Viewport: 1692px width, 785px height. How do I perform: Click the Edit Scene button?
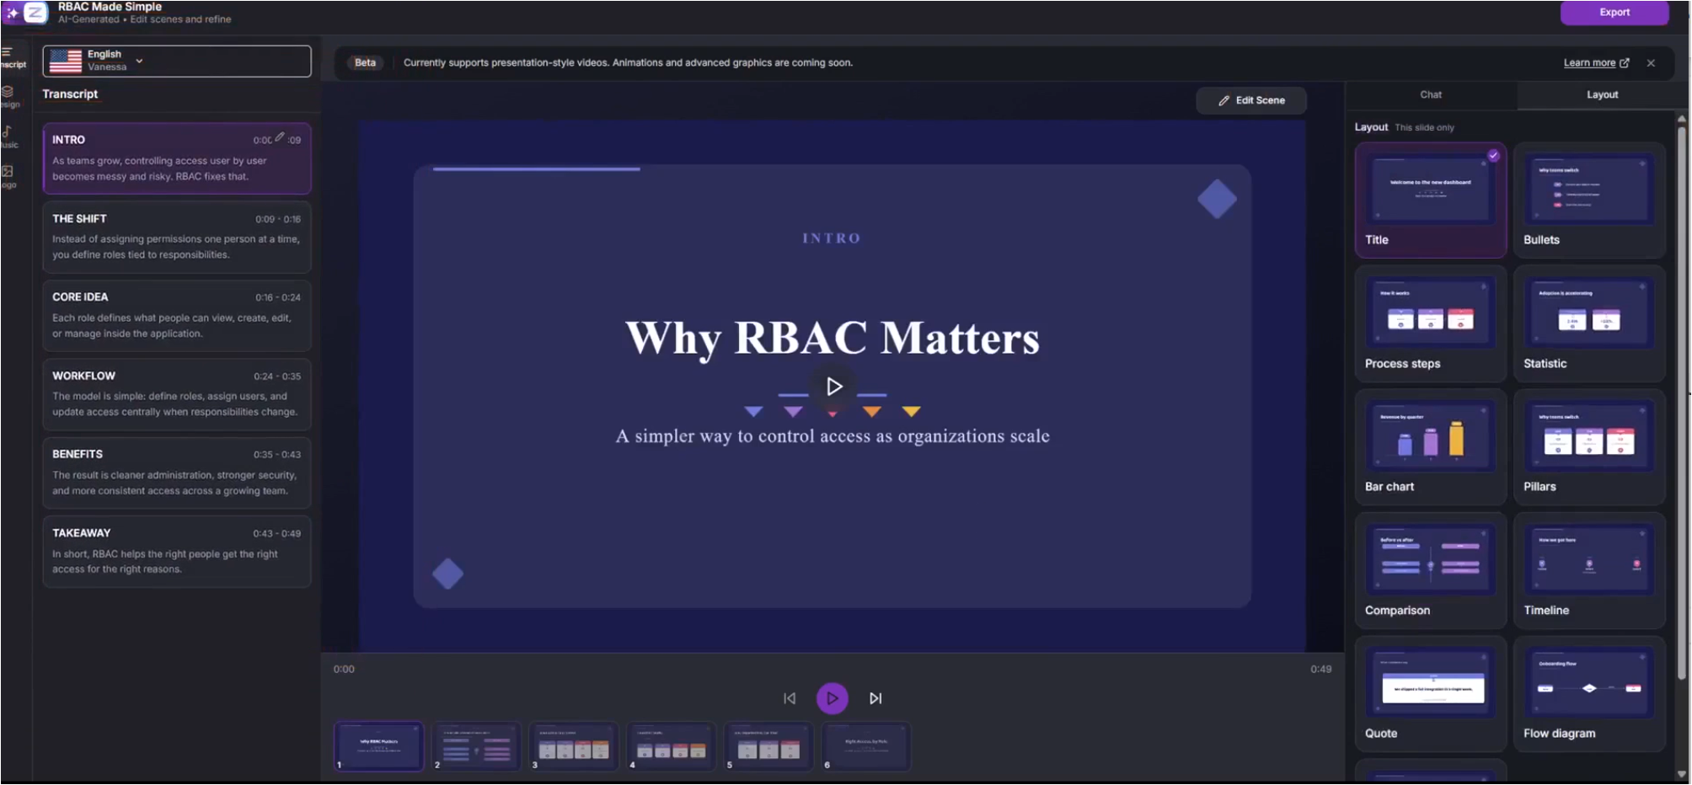click(x=1251, y=100)
